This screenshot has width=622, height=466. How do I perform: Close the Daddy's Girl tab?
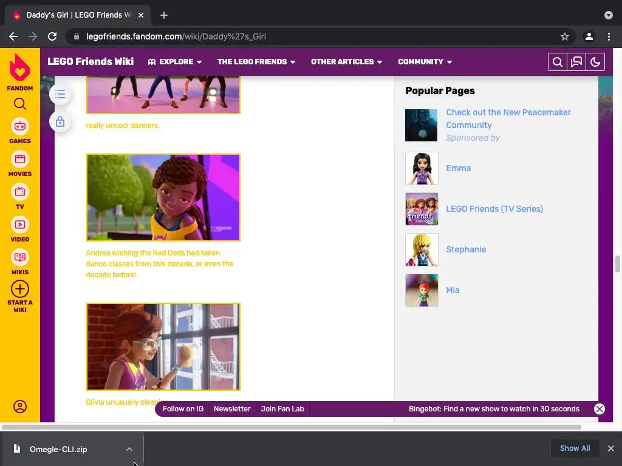(x=141, y=15)
